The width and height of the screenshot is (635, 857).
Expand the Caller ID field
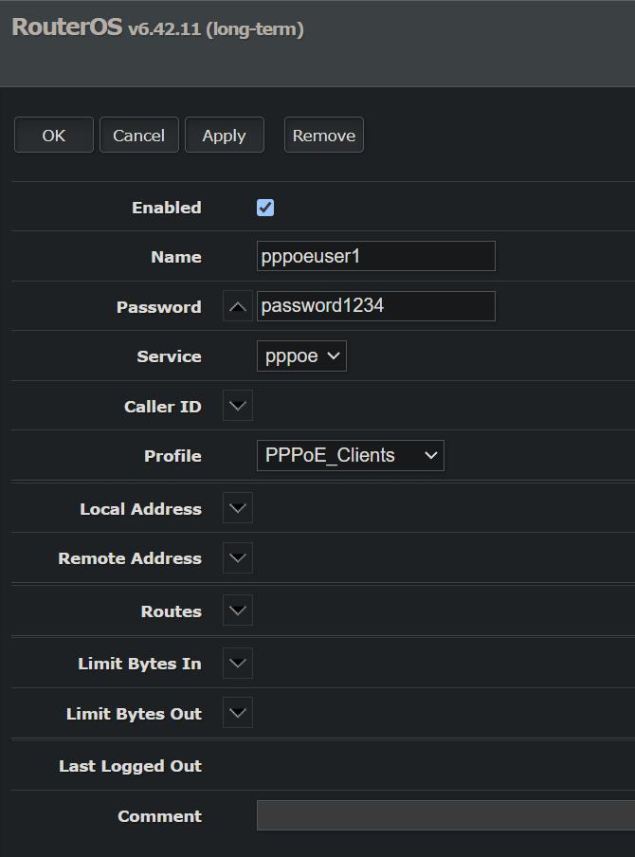point(238,406)
